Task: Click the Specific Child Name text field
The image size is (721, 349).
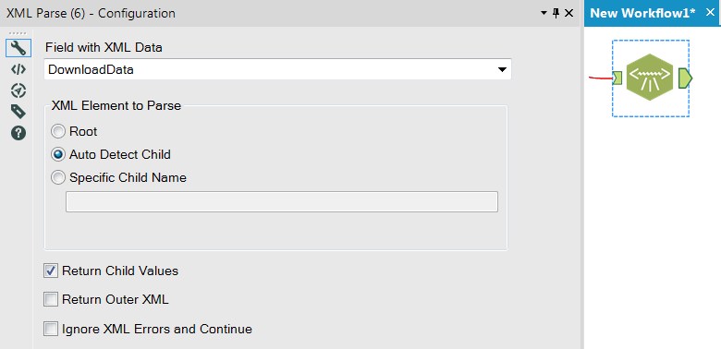Action: pos(282,201)
